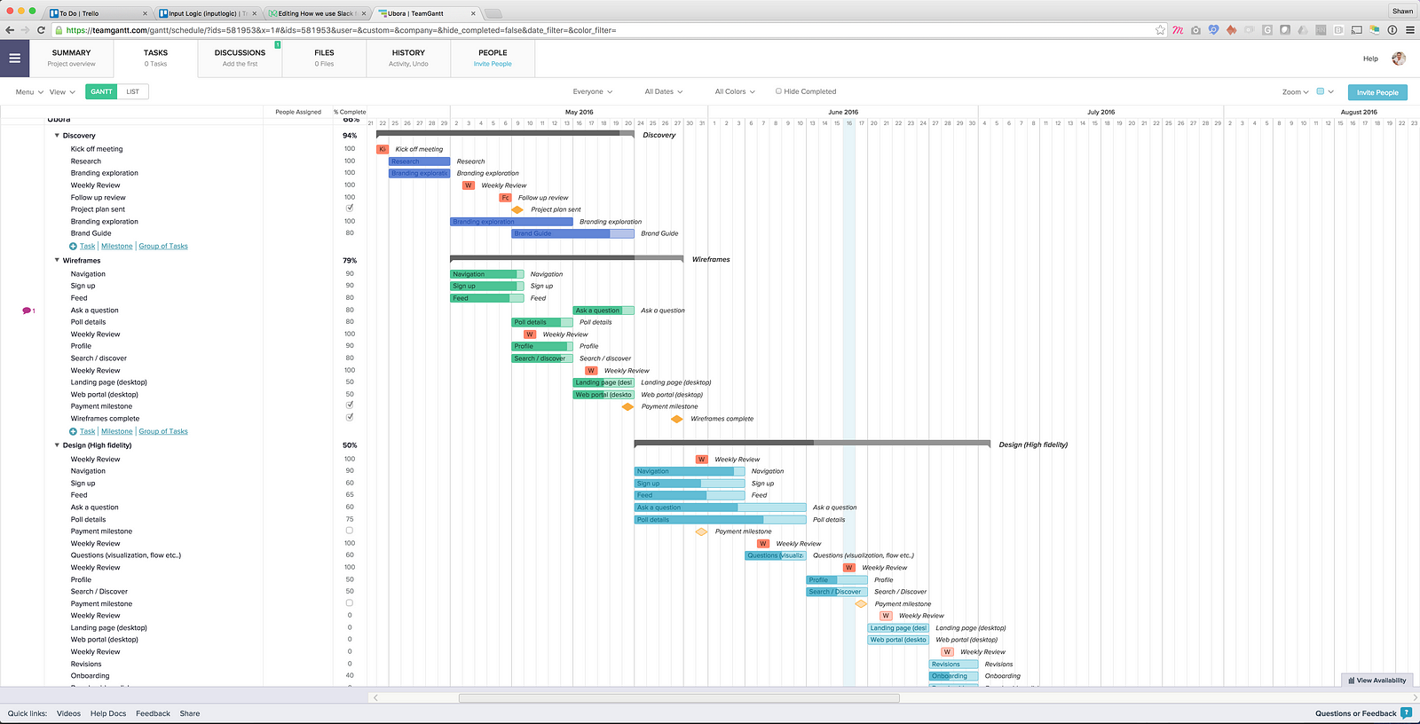Collapse the Wireframes group triangle
Viewport: 1420px width, 724px height.
tap(57, 260)
